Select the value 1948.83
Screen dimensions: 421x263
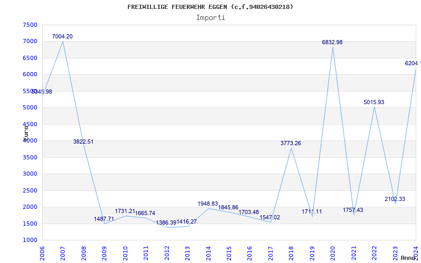tap(208, 204)
